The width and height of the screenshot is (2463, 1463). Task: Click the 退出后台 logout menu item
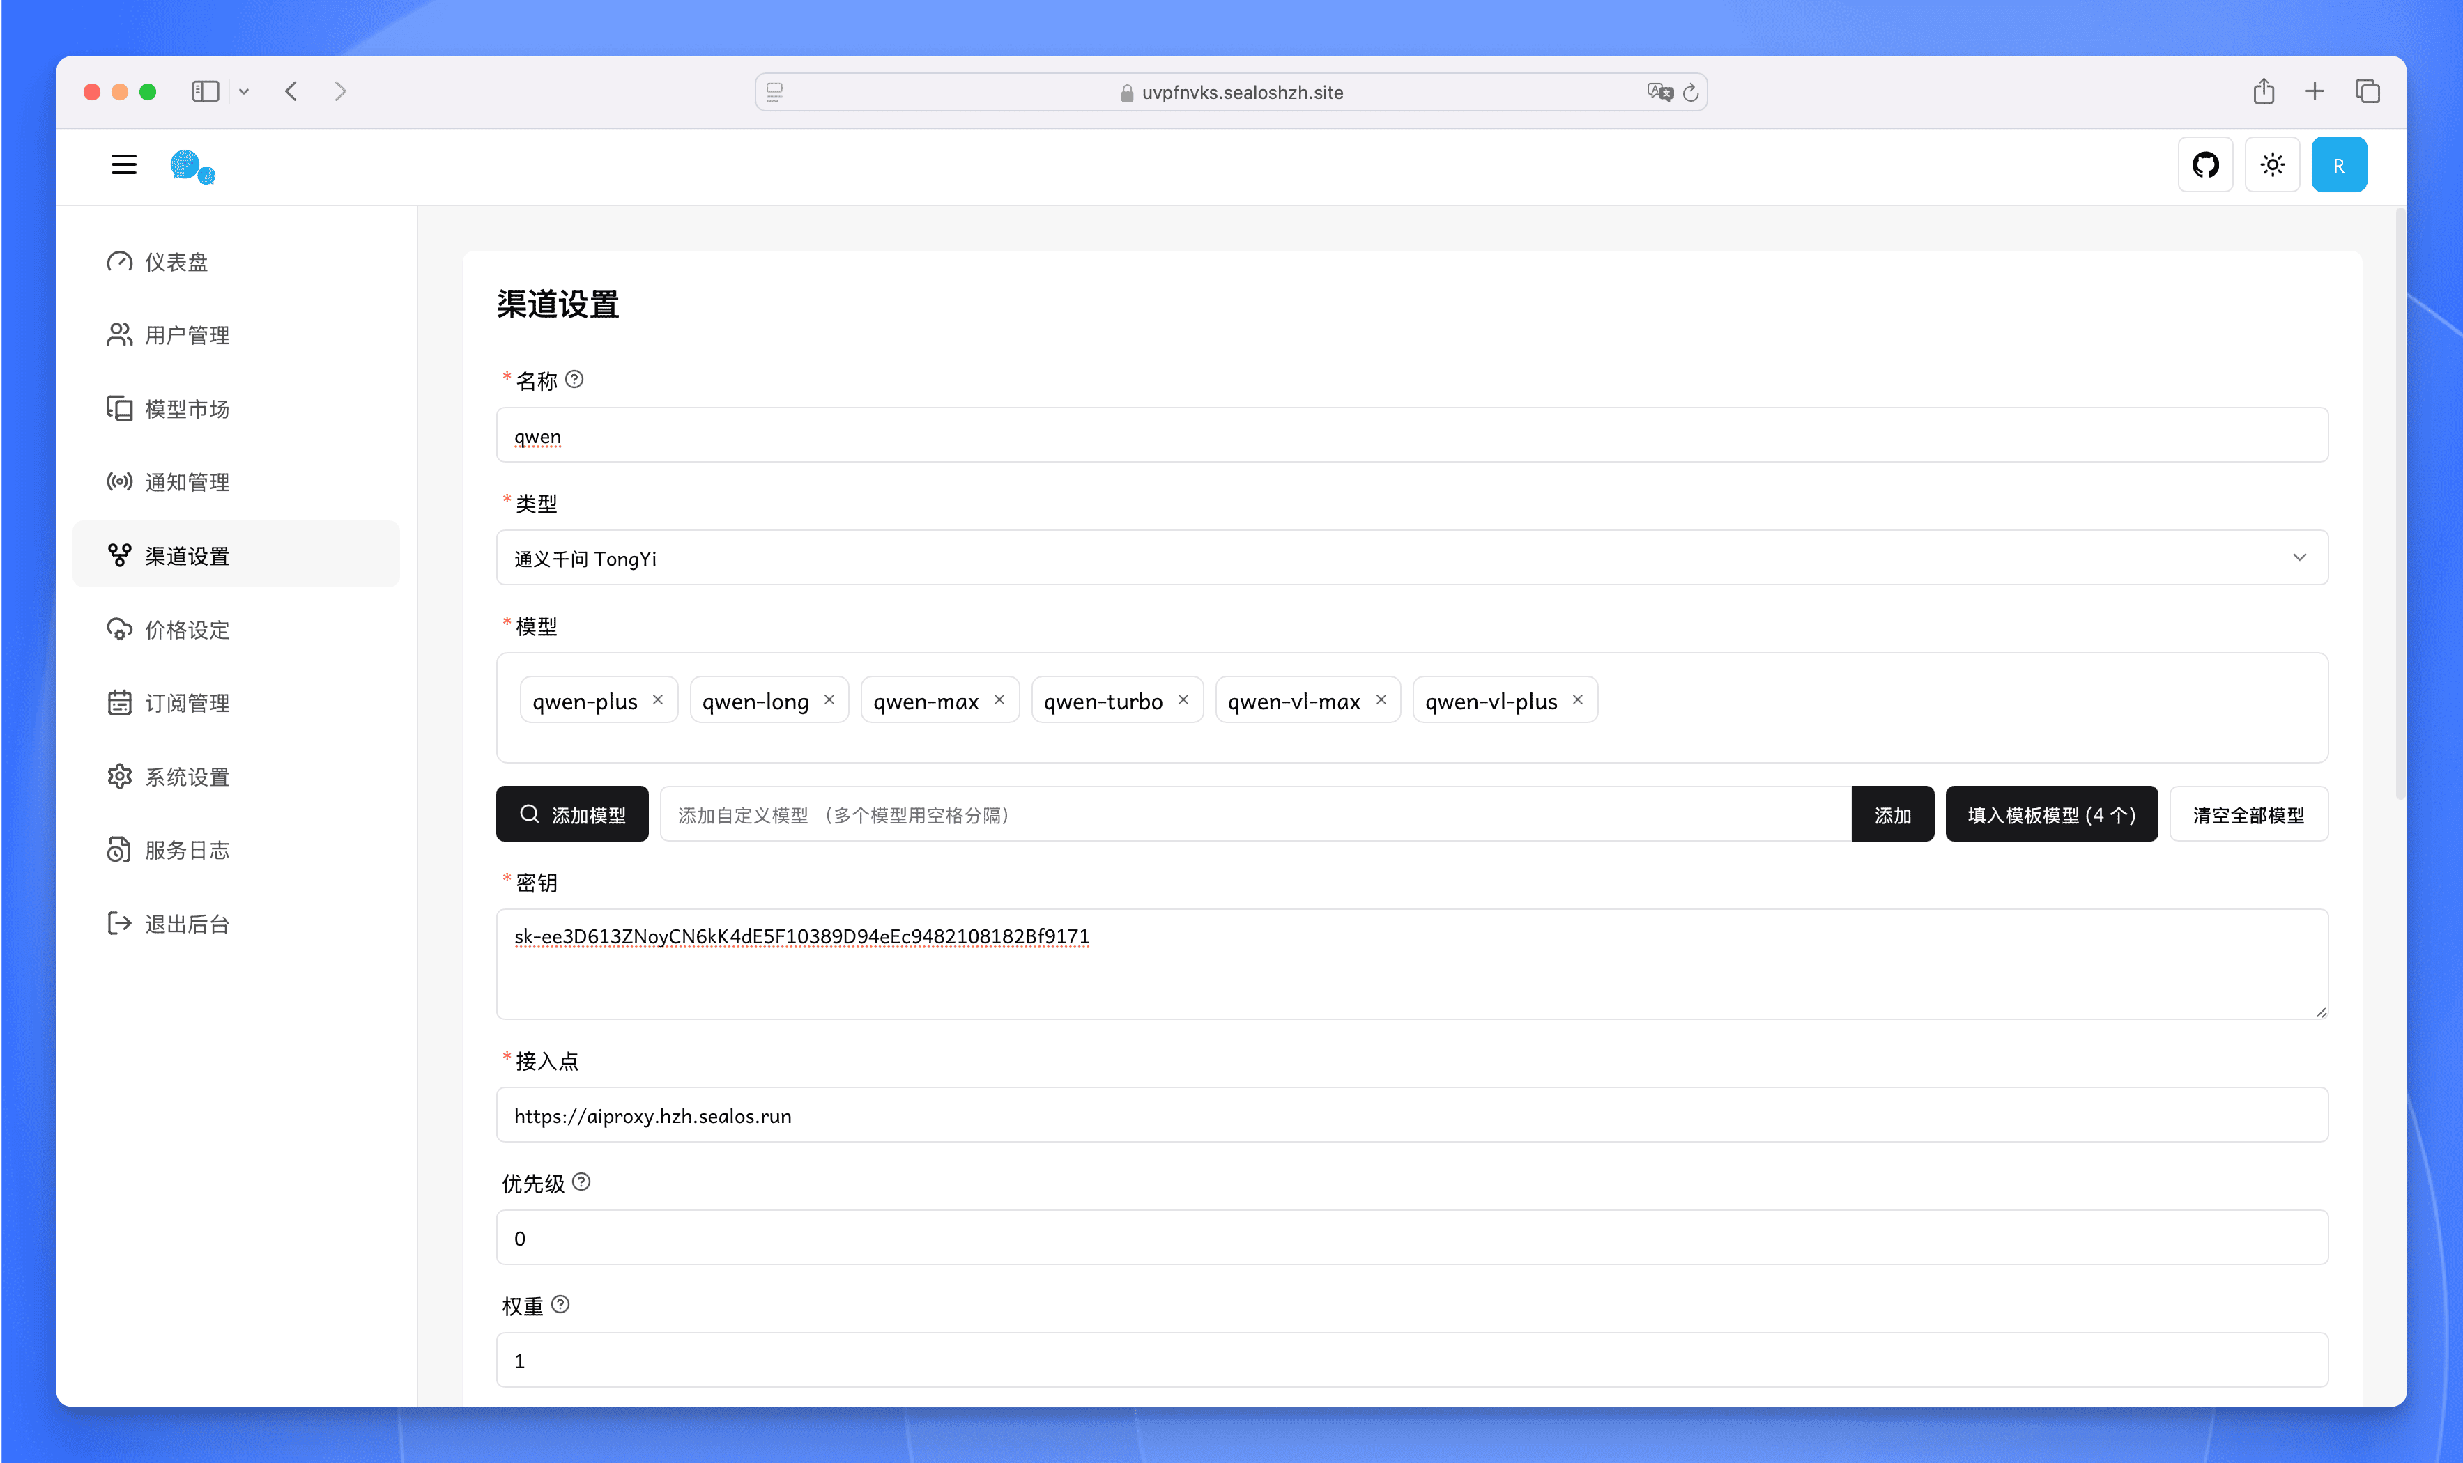188,923
